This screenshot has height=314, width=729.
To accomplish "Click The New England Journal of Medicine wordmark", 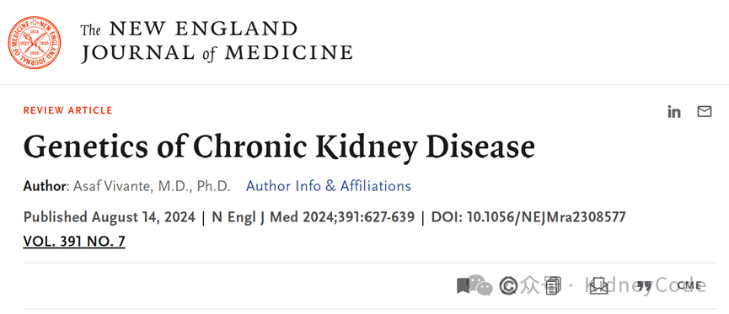I will click(217, 42).
